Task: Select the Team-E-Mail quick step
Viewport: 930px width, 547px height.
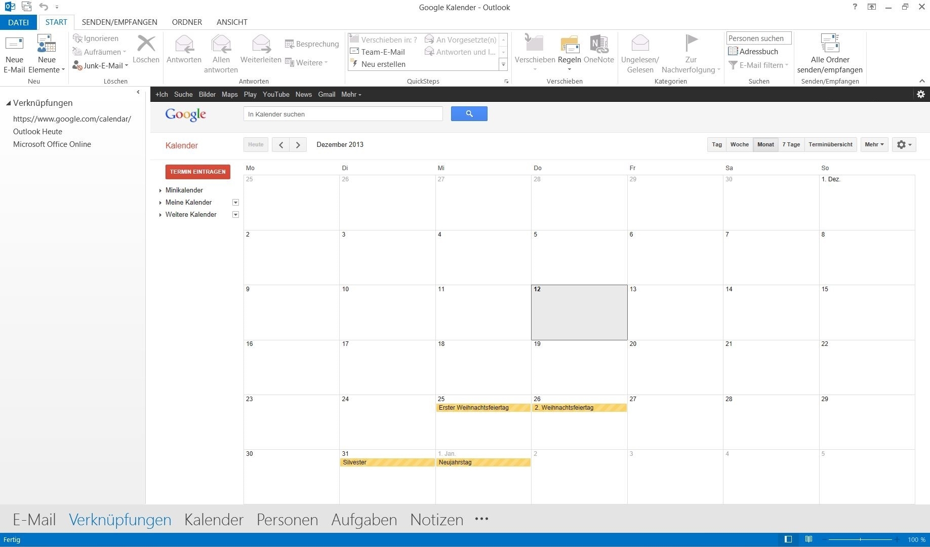Action: click(x=378, y=52)
